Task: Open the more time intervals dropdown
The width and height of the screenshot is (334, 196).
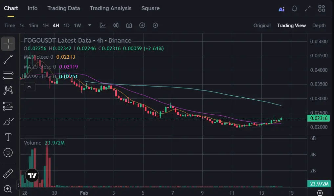Action: click(x=90, y=25)
